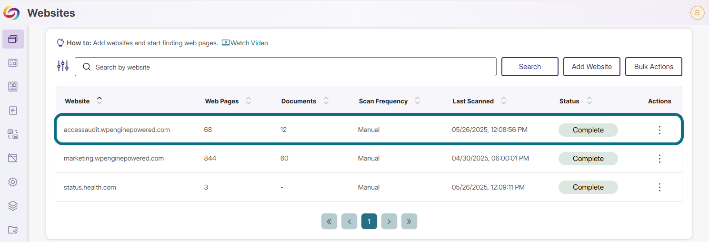709x242 pixels.
Task: Click the 844 web pages value
Action: 210,158
